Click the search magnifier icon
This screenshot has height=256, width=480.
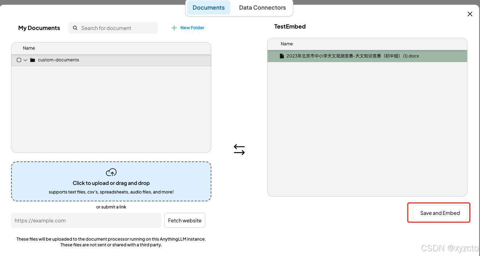pos(75,28)
